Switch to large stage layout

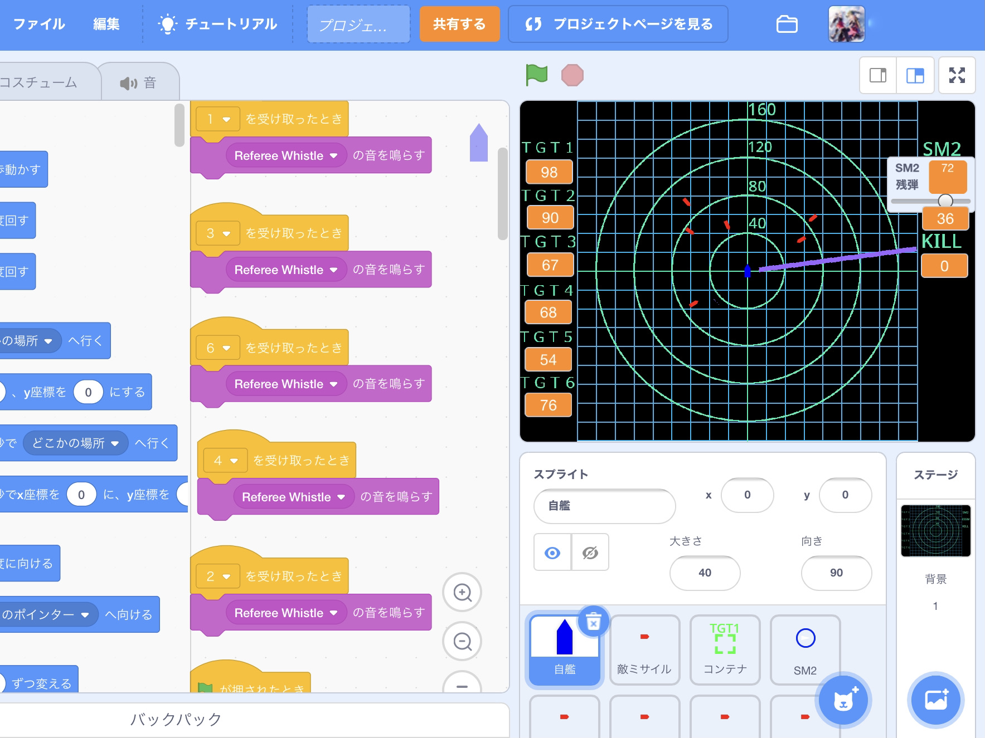click(915, 75)
